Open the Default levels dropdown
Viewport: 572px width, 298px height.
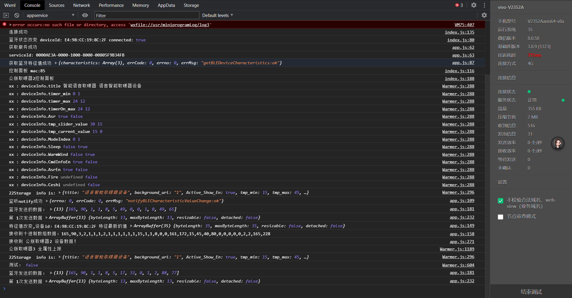(217, 15)
